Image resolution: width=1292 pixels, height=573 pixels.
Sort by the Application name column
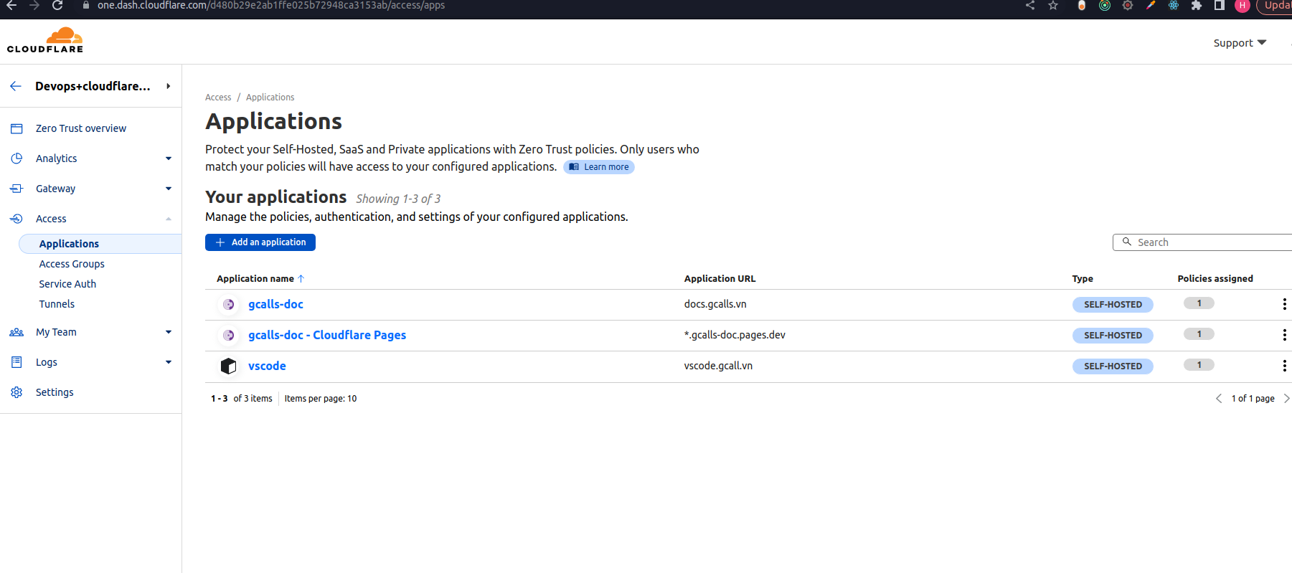click(260, 279)
